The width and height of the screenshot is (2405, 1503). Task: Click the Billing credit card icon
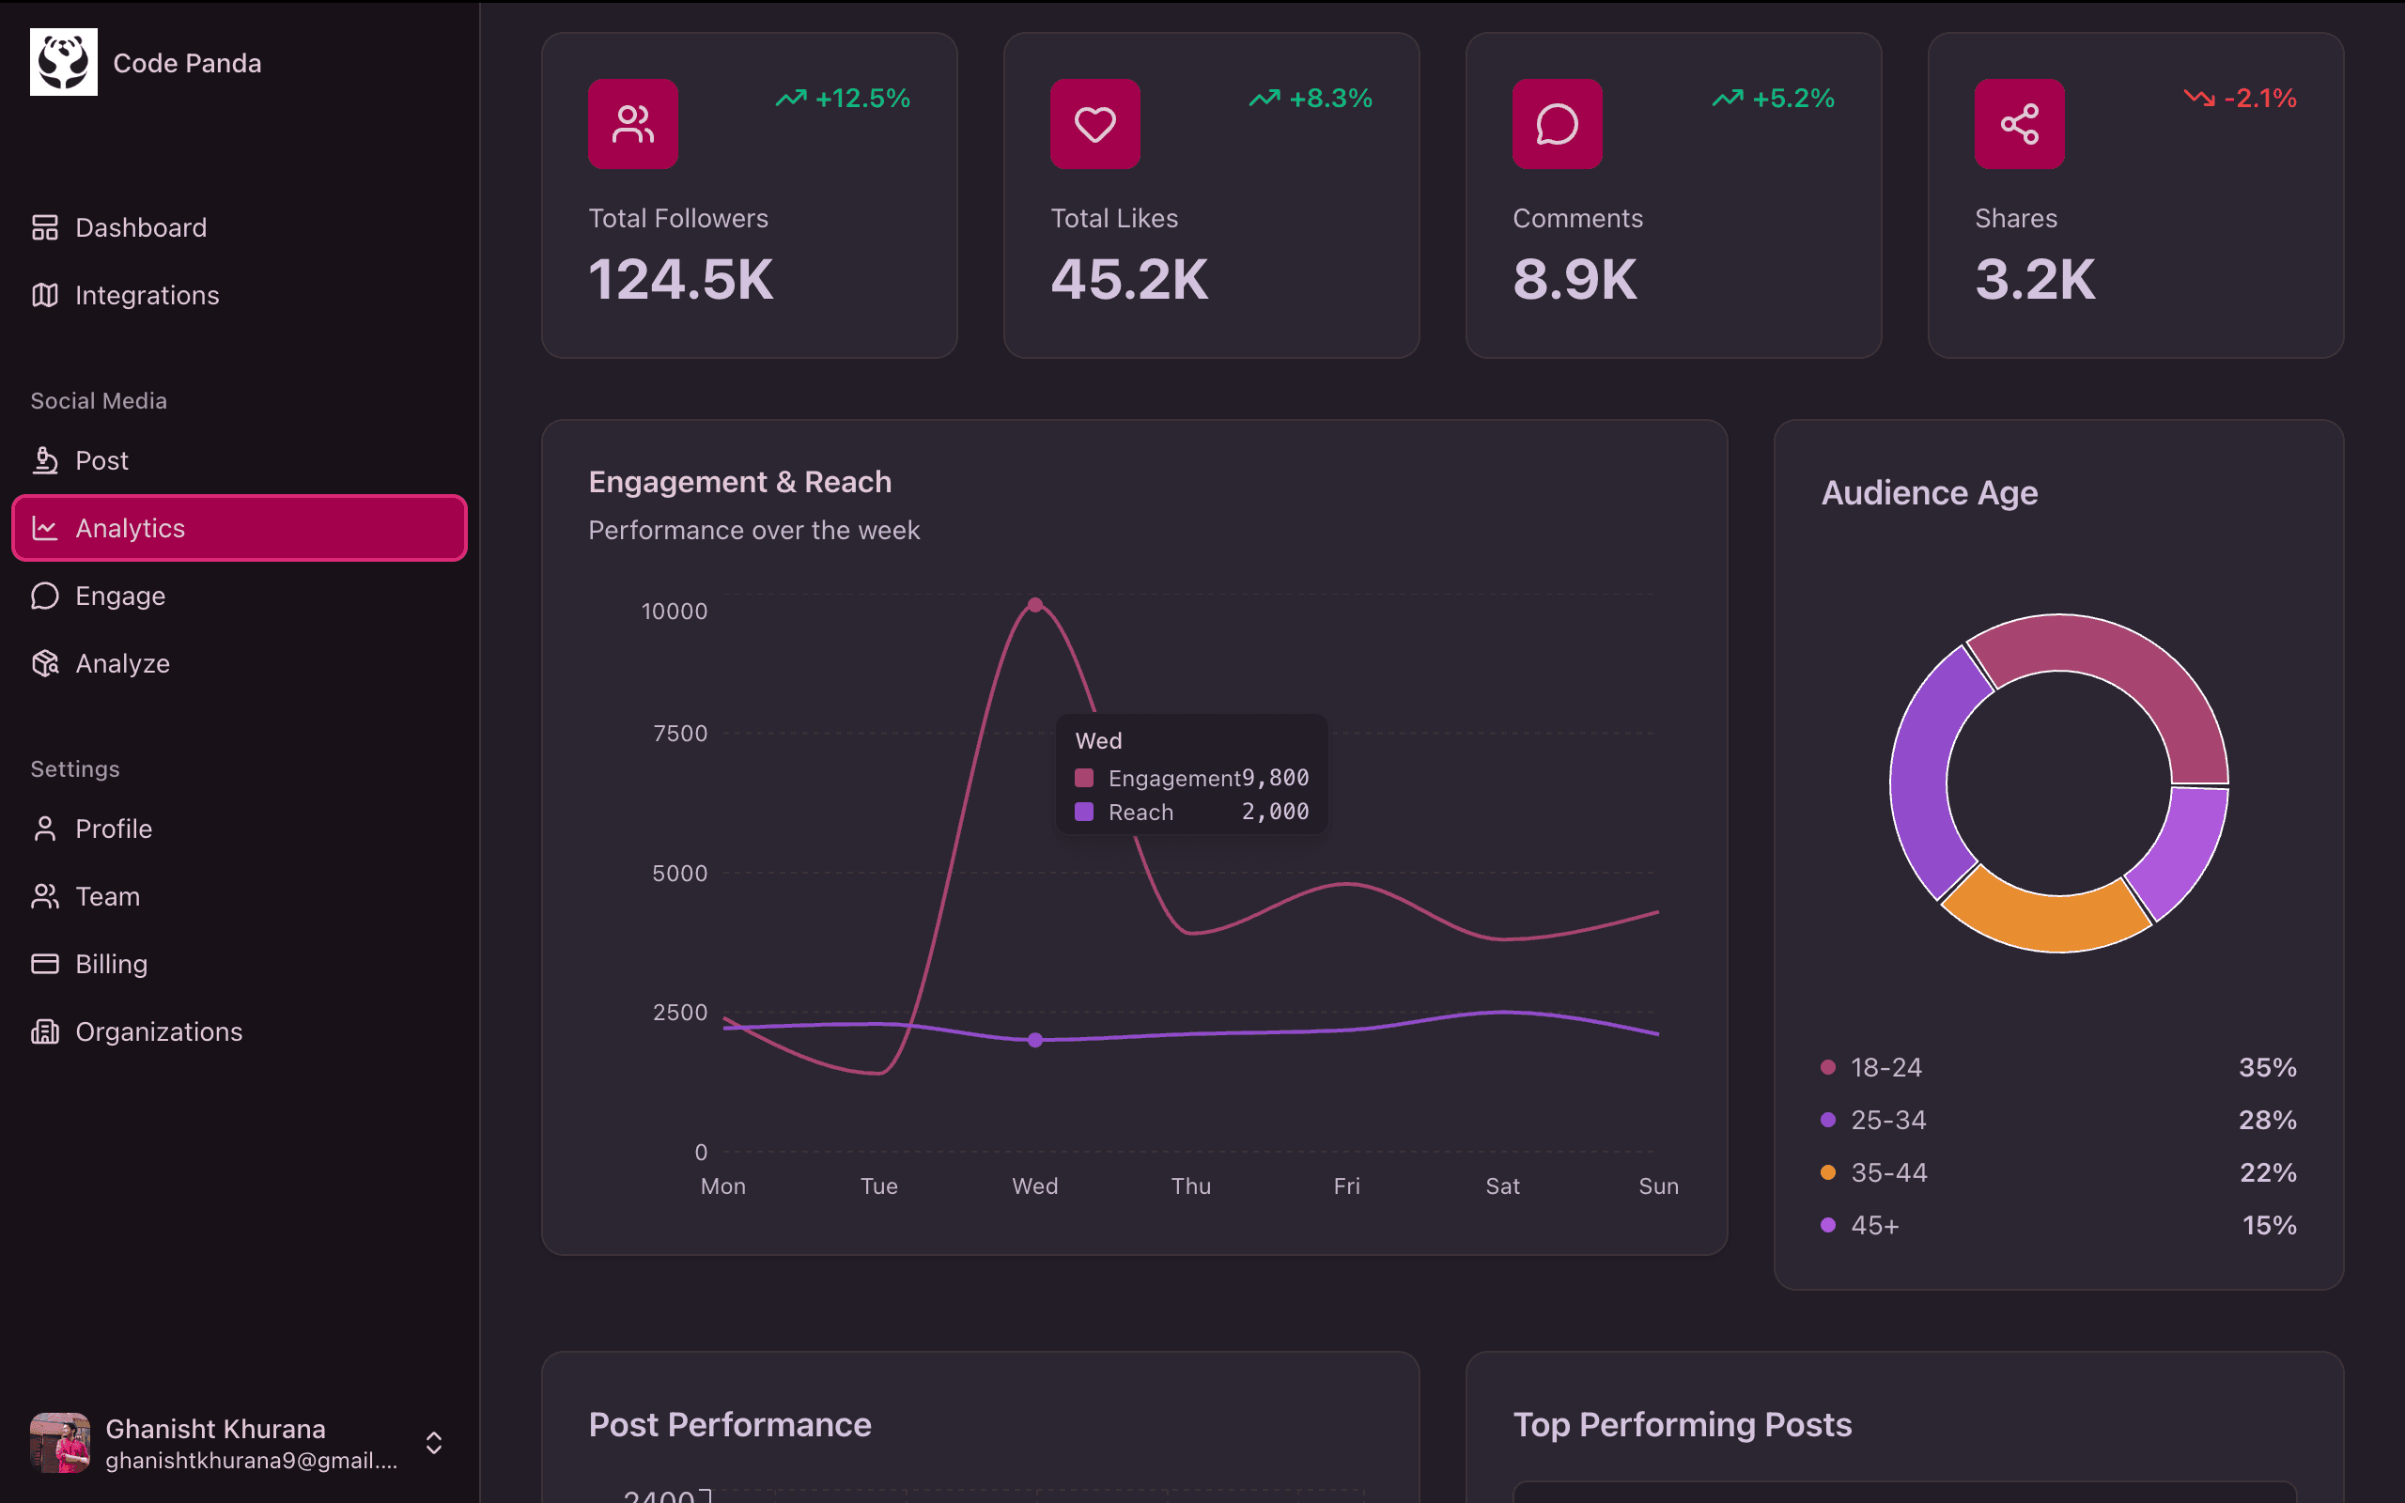click(x=45, y=963)
